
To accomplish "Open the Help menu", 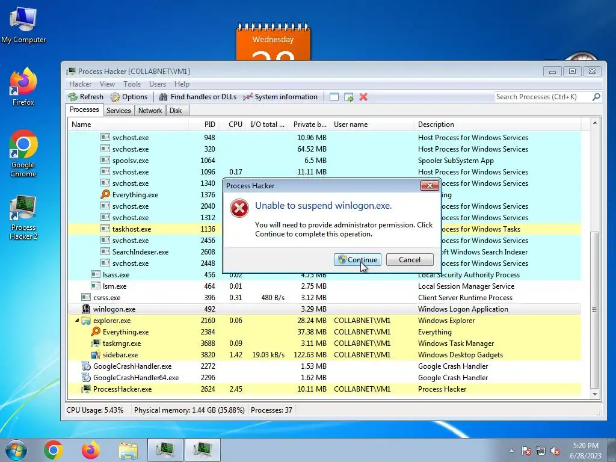I will pyautogui.click(x=182, y=84).
